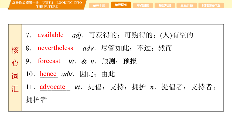Screen dimensions: 232x131
Task: Go to the 基础巩固 tab
Action: 165,5
